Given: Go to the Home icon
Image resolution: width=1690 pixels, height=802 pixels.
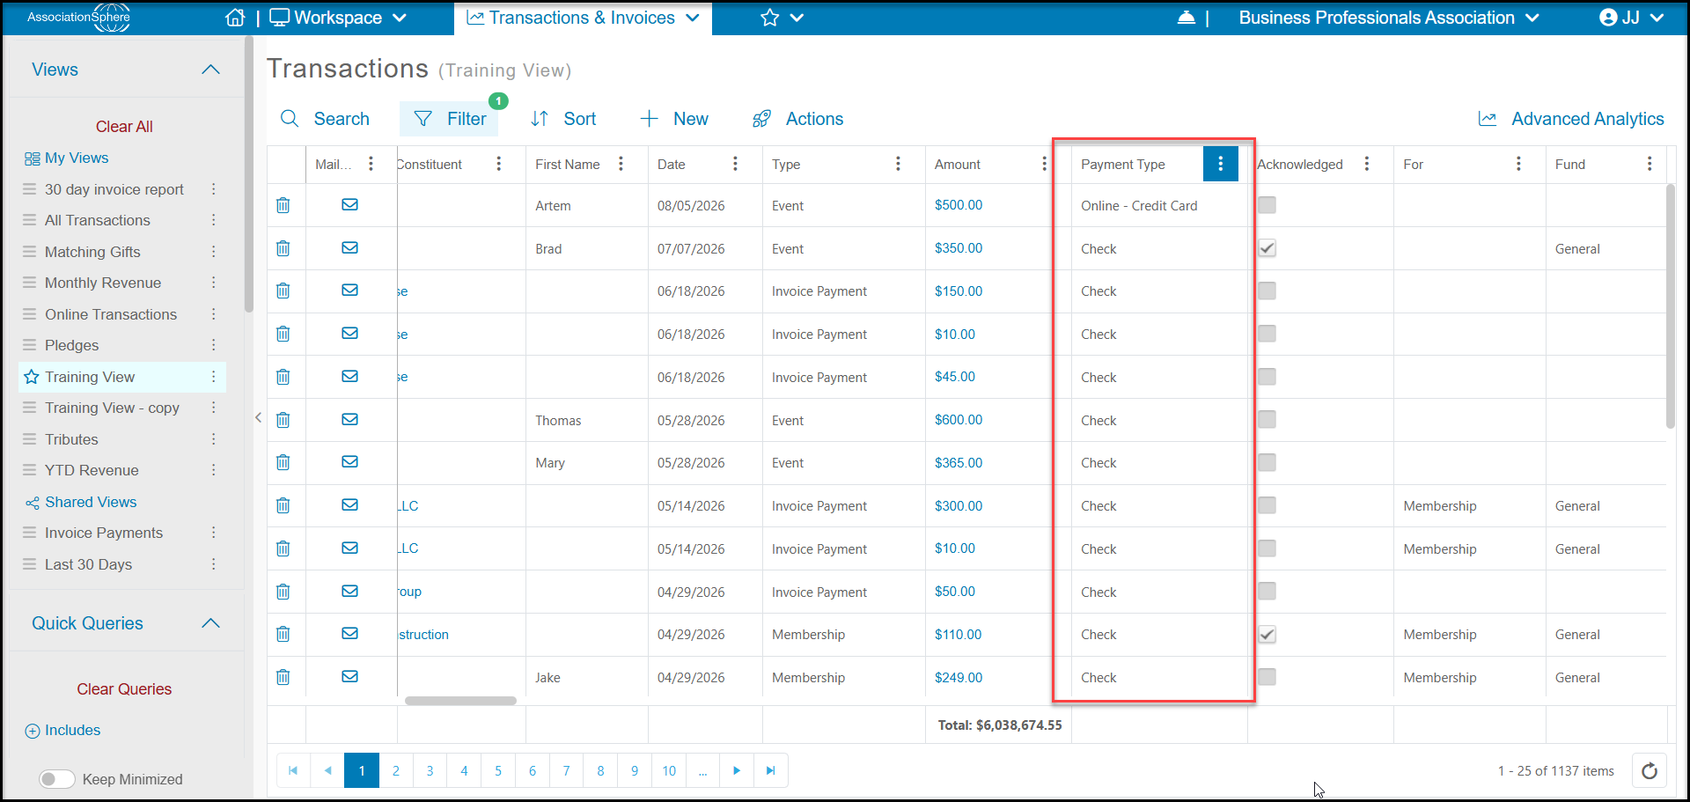Looking at the screenshot, I should coord(235,18).
